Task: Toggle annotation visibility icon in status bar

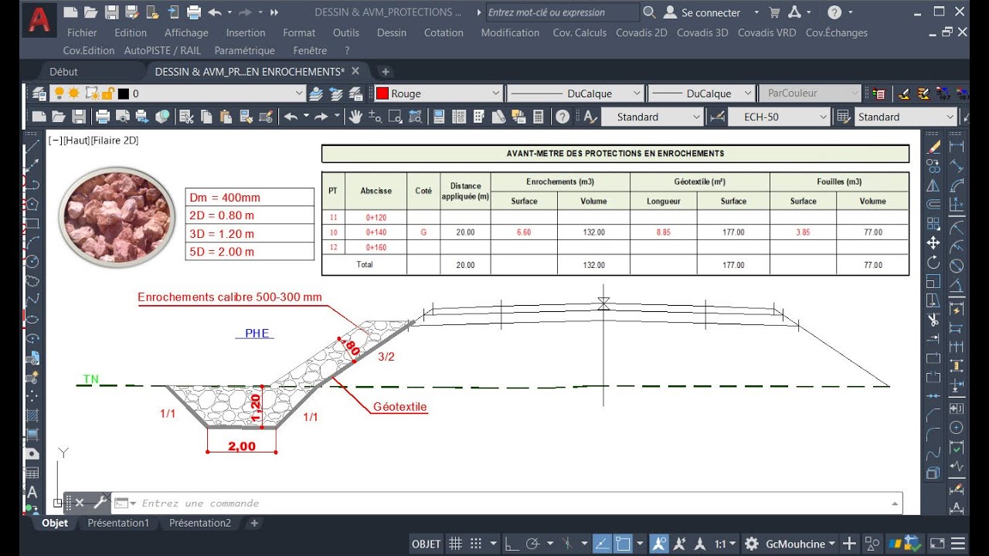Action: click(659, 544)
